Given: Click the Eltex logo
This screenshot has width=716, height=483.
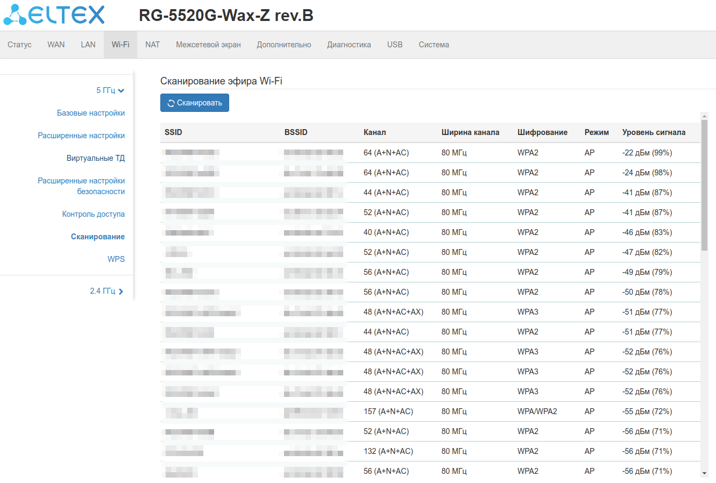Looking at the screenshot, I should point(54,15).
